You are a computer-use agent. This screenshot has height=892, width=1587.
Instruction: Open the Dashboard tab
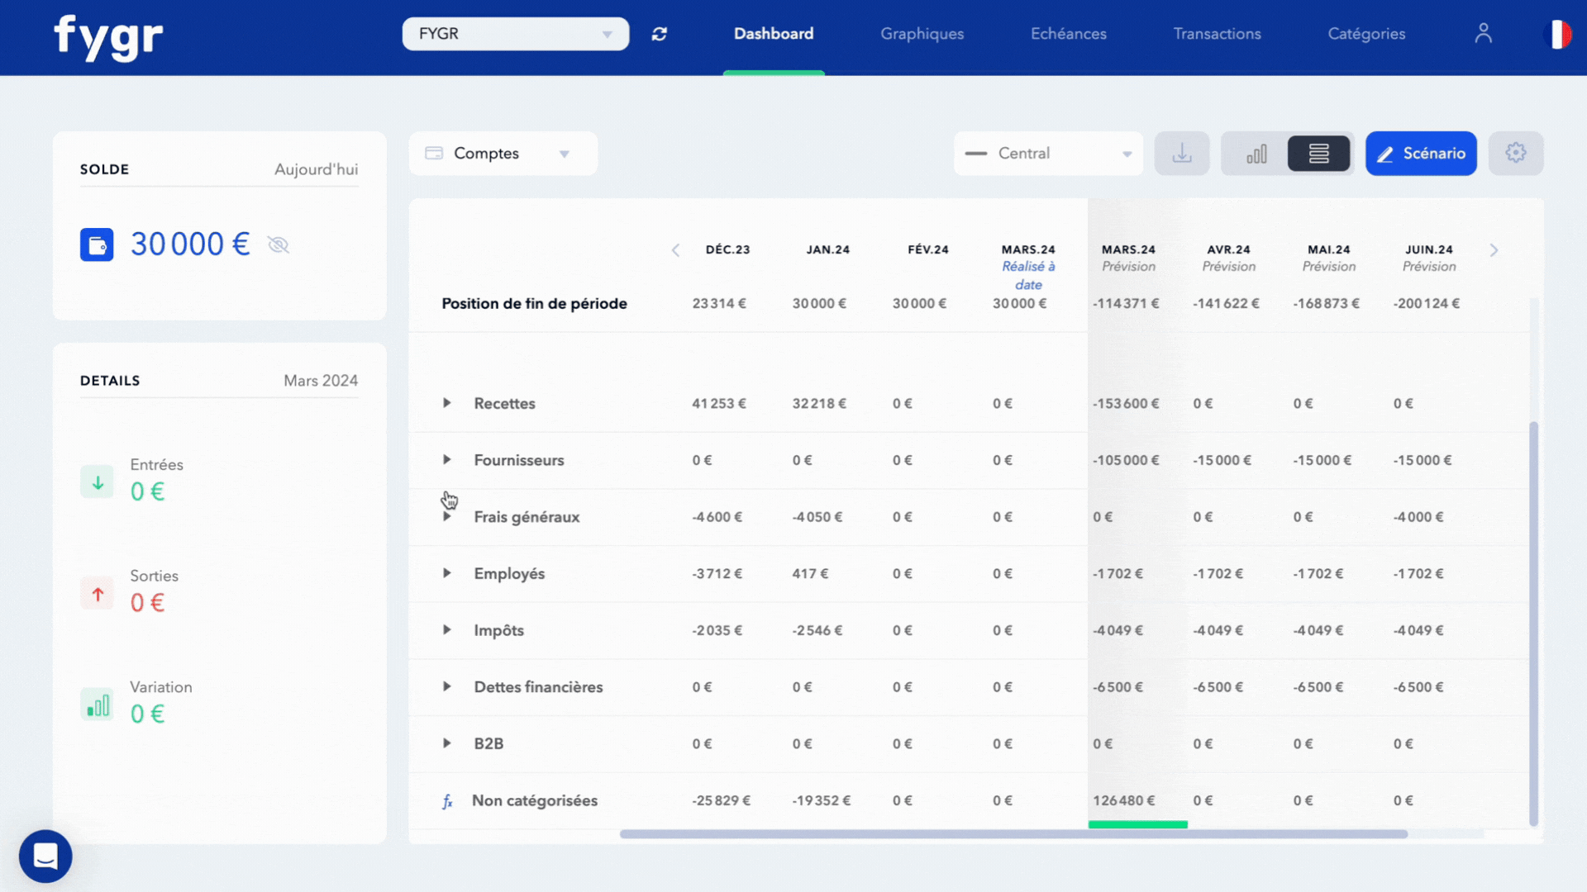[774, 34]
